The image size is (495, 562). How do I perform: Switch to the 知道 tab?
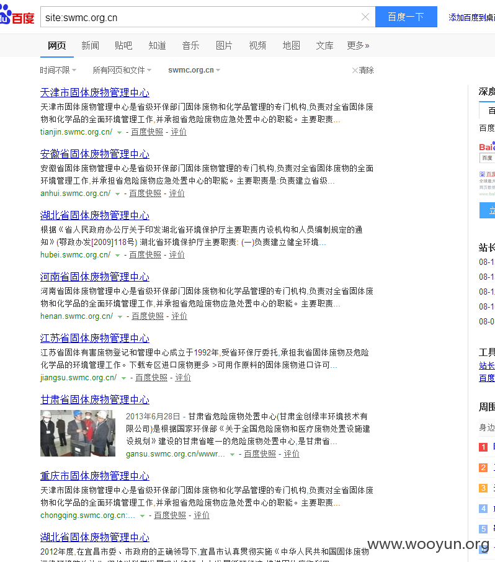click(x=158, y=45)
